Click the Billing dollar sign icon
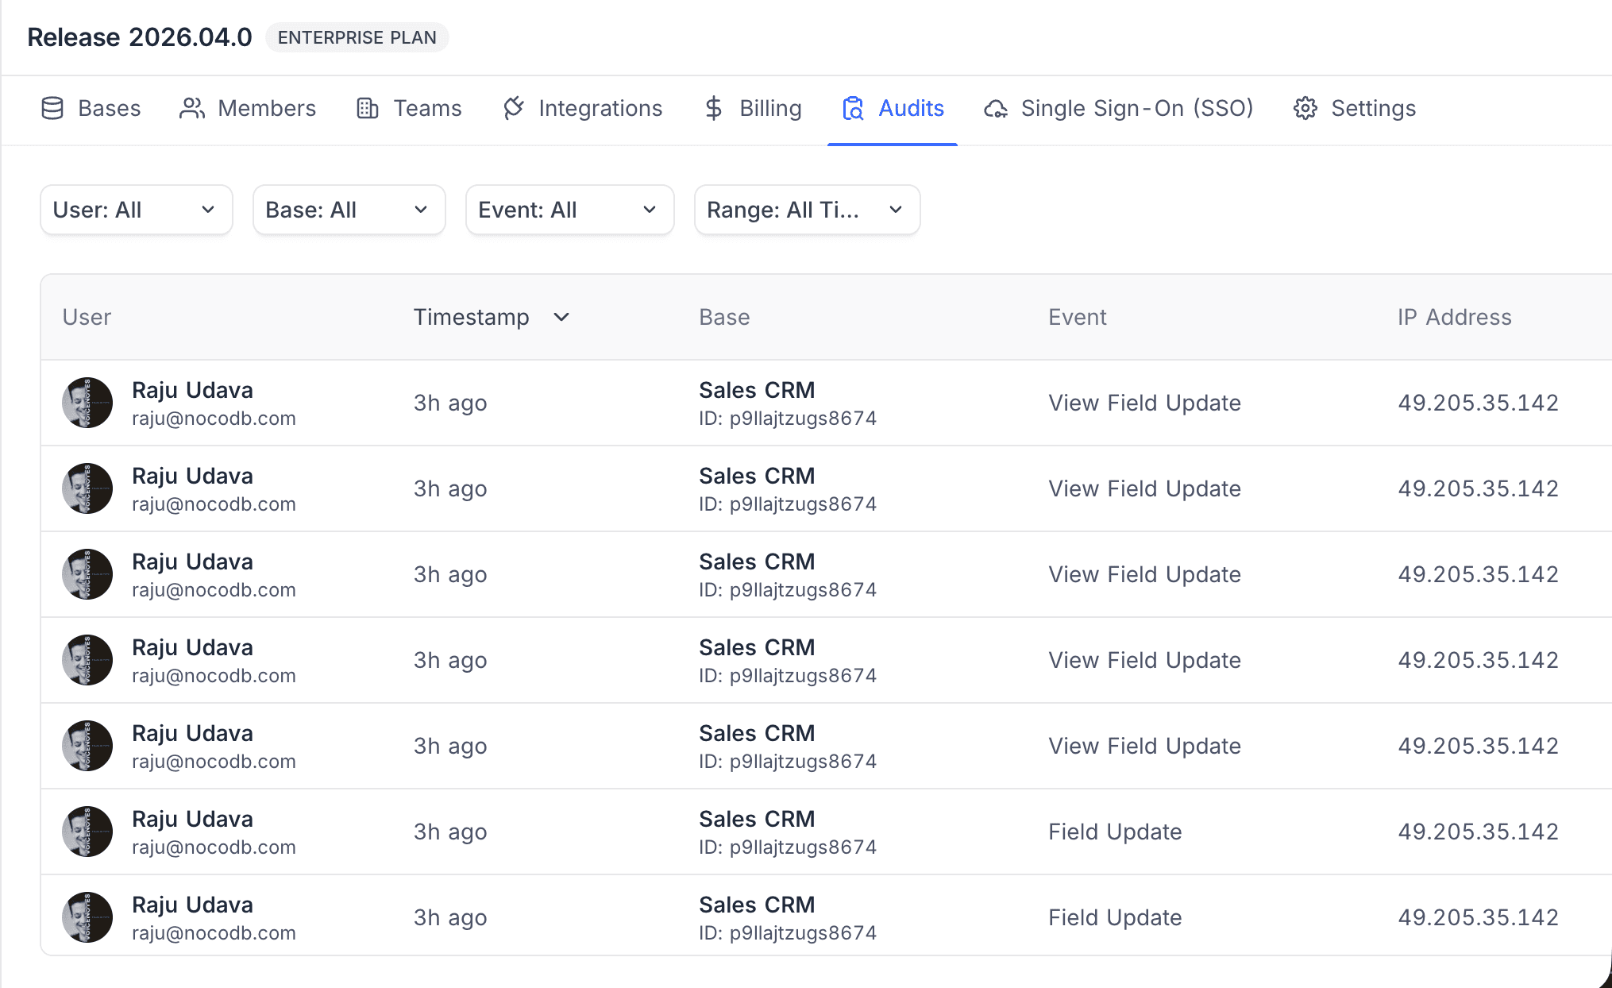This screenshot has height=988, width=1612. (x=713, y=108)
